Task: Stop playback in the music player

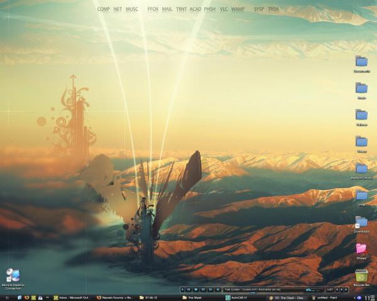Action: (195, 290)
